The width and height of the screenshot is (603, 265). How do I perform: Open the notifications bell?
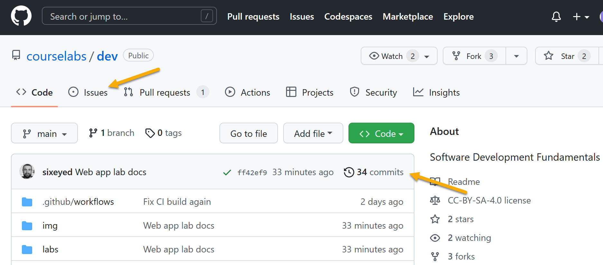pos(556,17)
